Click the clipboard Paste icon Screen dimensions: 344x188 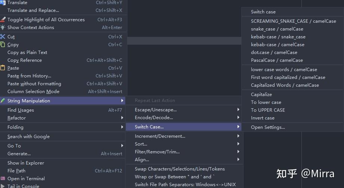(3, 68)
